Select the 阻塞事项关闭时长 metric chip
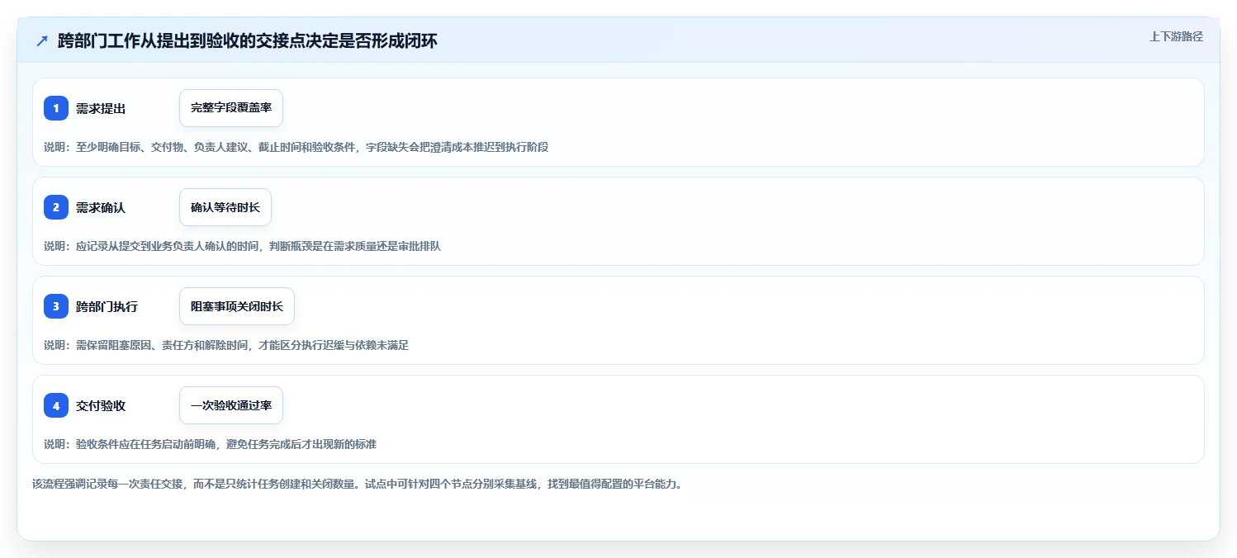This screenshot has width=1237, height=558. click(237, 306)
